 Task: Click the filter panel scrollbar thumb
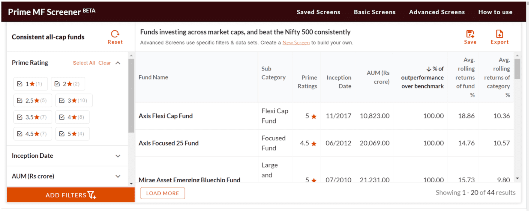[x=131, y=95]
